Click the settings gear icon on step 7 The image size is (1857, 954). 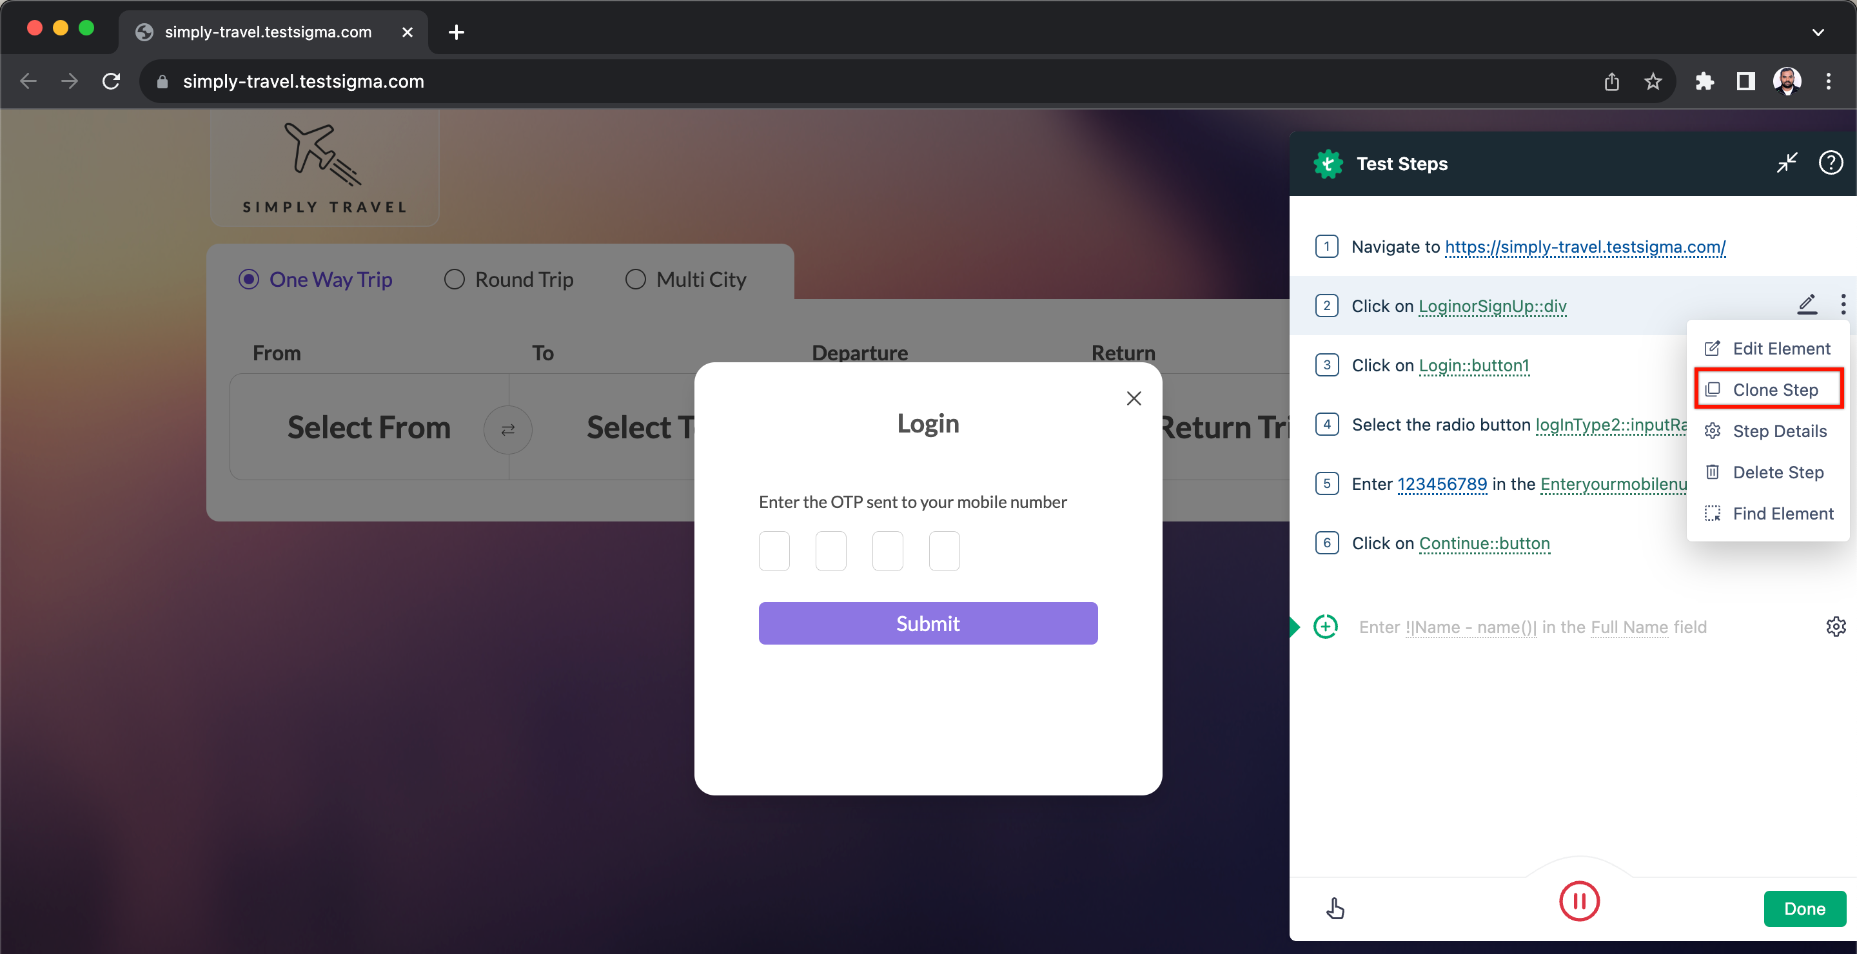tap(1835, 627)
